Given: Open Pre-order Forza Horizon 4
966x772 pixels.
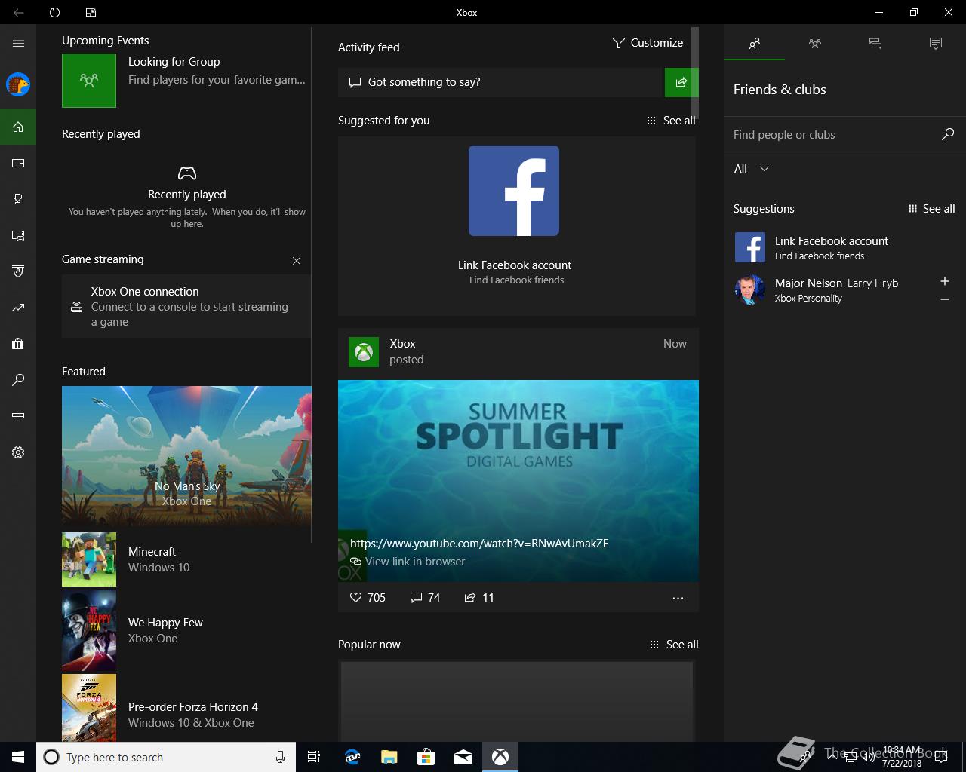Looking at the screenshot, I should 185,709.
